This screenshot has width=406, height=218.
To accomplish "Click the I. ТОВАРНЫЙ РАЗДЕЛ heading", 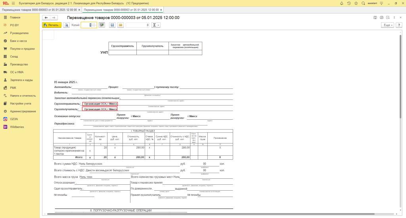I will 143,131.
